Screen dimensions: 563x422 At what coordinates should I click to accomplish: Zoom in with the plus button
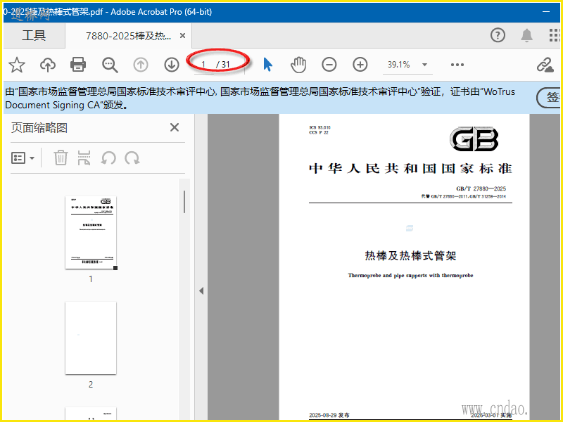360,65
